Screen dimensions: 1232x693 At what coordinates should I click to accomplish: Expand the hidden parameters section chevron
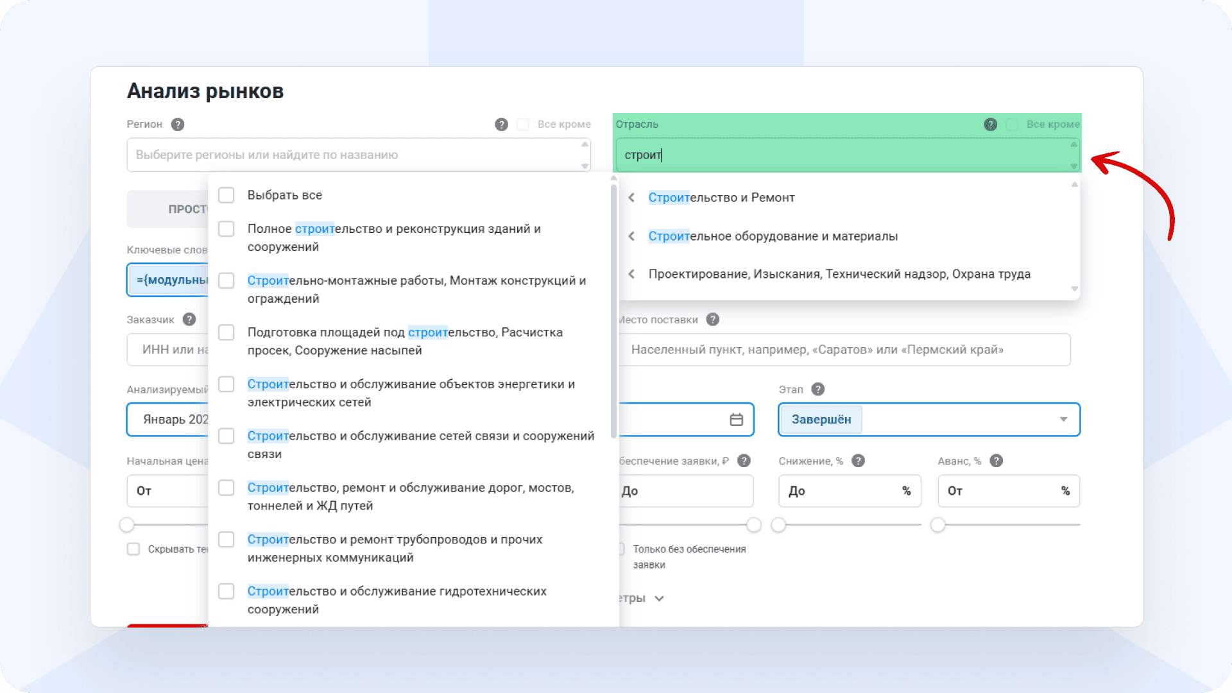pyautogui.click(x=659, y=598)
